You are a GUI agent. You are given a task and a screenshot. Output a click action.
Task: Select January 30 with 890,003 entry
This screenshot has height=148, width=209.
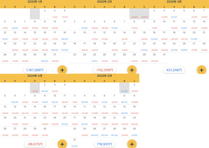coord(45,58)
